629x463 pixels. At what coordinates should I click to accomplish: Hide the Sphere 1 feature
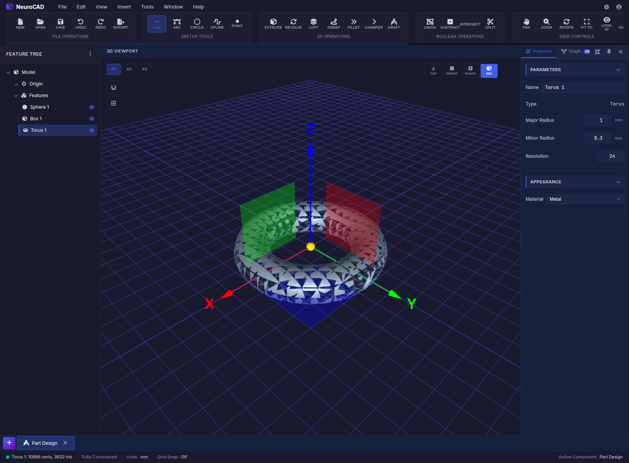(92, 107)
